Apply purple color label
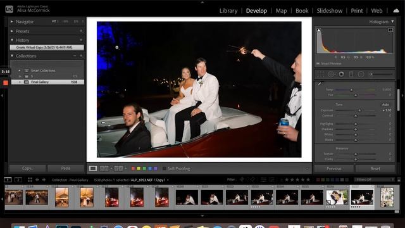This screenshot has height=228, width=405. pos(156,168)
